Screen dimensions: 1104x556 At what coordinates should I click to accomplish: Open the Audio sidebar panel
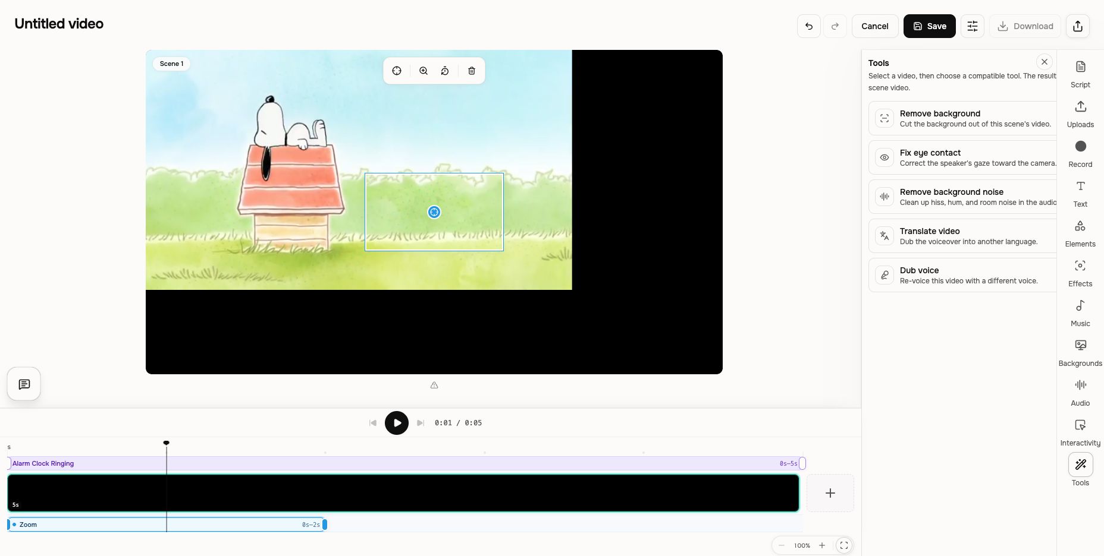[1080, 393]
